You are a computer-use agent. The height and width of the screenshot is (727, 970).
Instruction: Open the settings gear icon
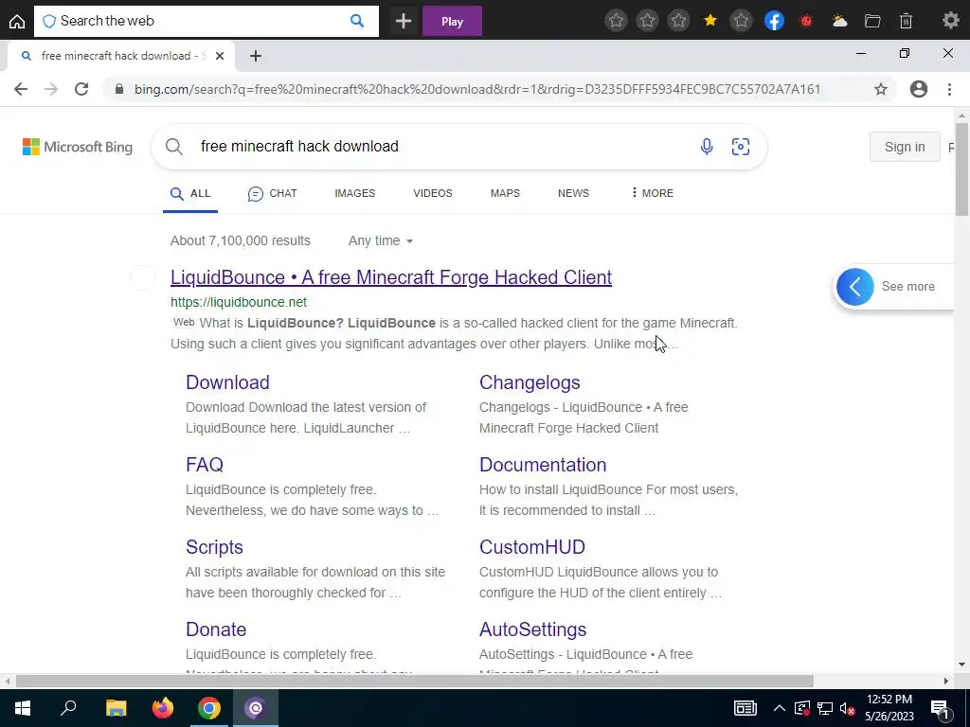point(950,21)
